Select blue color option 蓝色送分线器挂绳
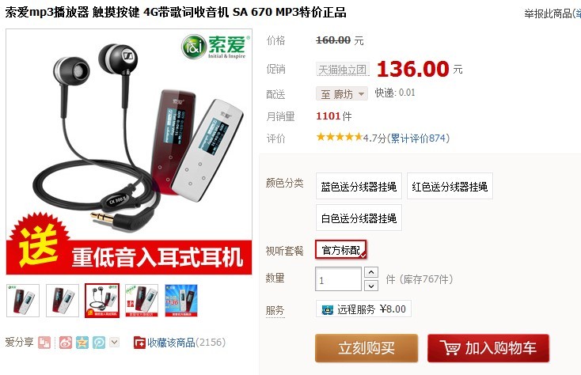Viewport: 581px width, 375px height. pos(359,186)
